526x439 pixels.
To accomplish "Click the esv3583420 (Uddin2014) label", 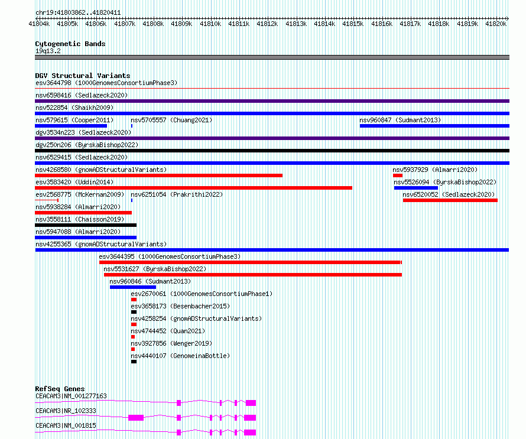I will click(x=74, y=182).
